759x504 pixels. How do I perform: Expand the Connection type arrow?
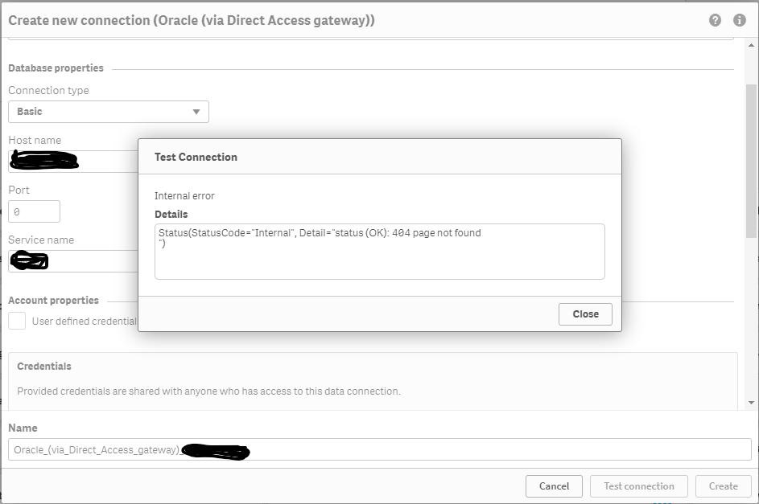tap(196, 112)
